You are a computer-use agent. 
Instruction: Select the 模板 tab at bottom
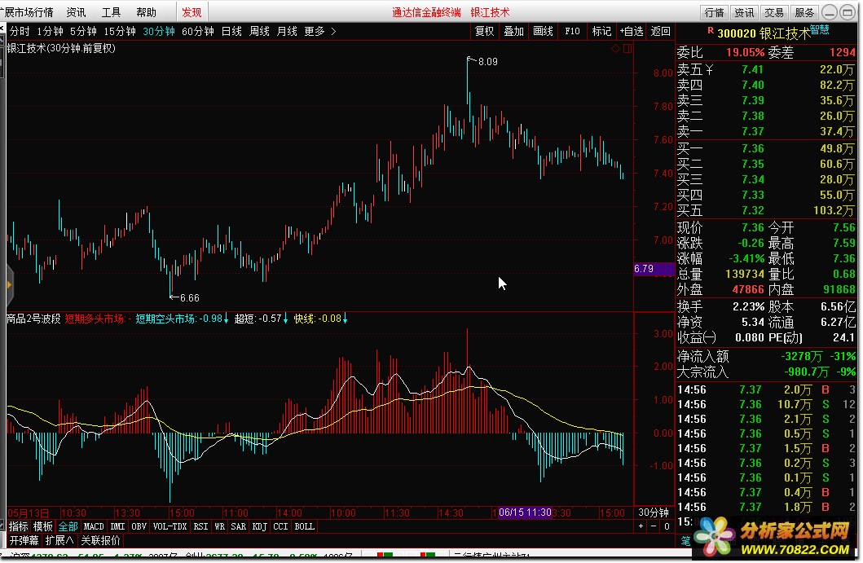43,526
